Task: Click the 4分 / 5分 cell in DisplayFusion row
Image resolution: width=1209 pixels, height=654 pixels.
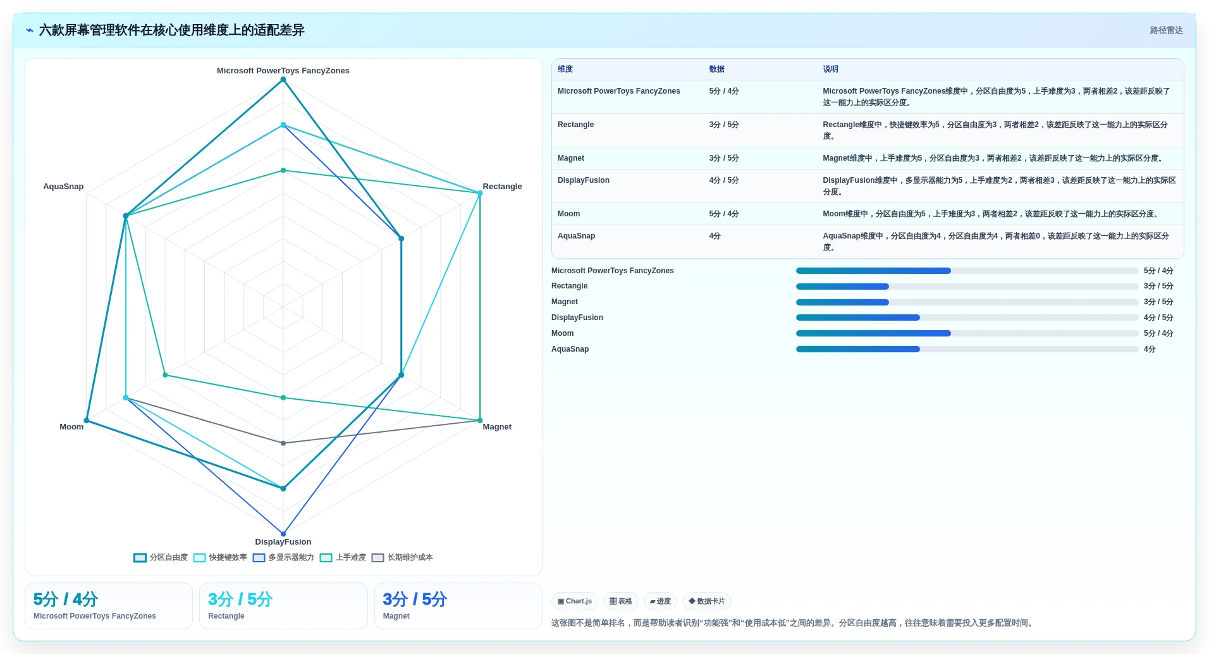Action: tap(724, 180)
